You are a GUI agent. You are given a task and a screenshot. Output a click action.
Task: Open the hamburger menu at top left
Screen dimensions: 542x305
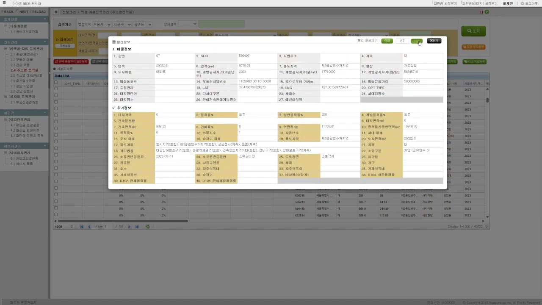coord(4,3)
